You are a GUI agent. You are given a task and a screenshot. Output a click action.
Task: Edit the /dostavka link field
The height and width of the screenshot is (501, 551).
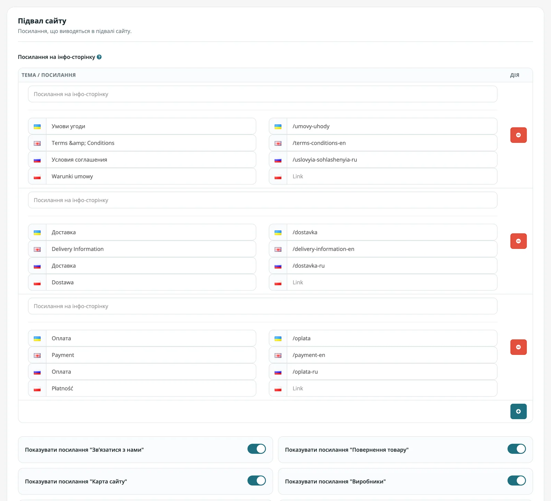392,232
